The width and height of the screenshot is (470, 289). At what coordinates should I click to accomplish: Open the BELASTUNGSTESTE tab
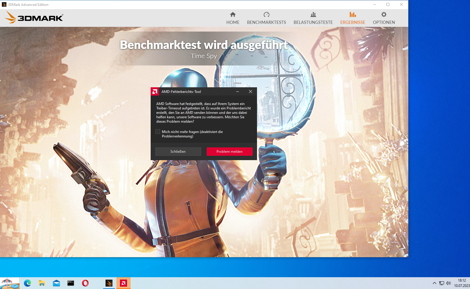(x=313, y=18)
